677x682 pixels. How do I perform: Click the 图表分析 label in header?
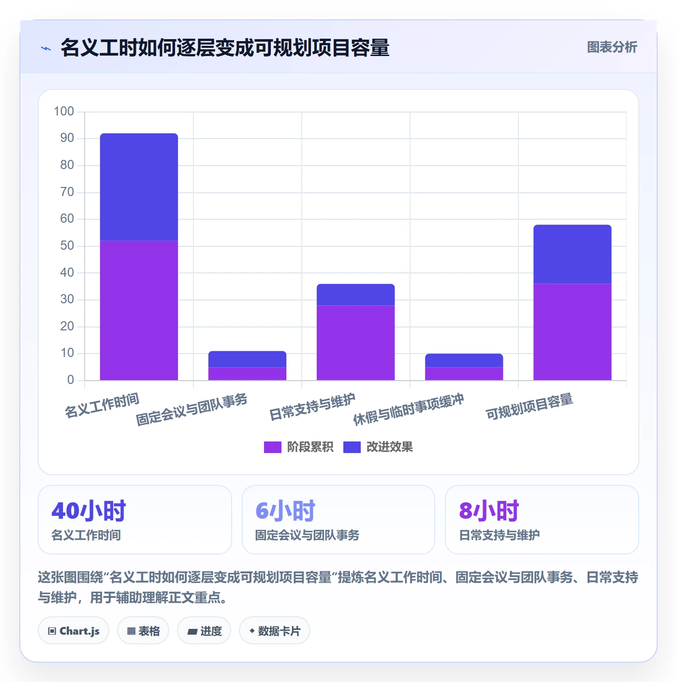pyautogui.click(x=612, y=47)
